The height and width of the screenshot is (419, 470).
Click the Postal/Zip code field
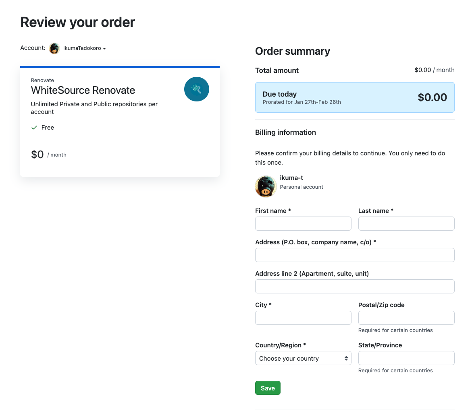pyautogui.click(x=406, y=318)
